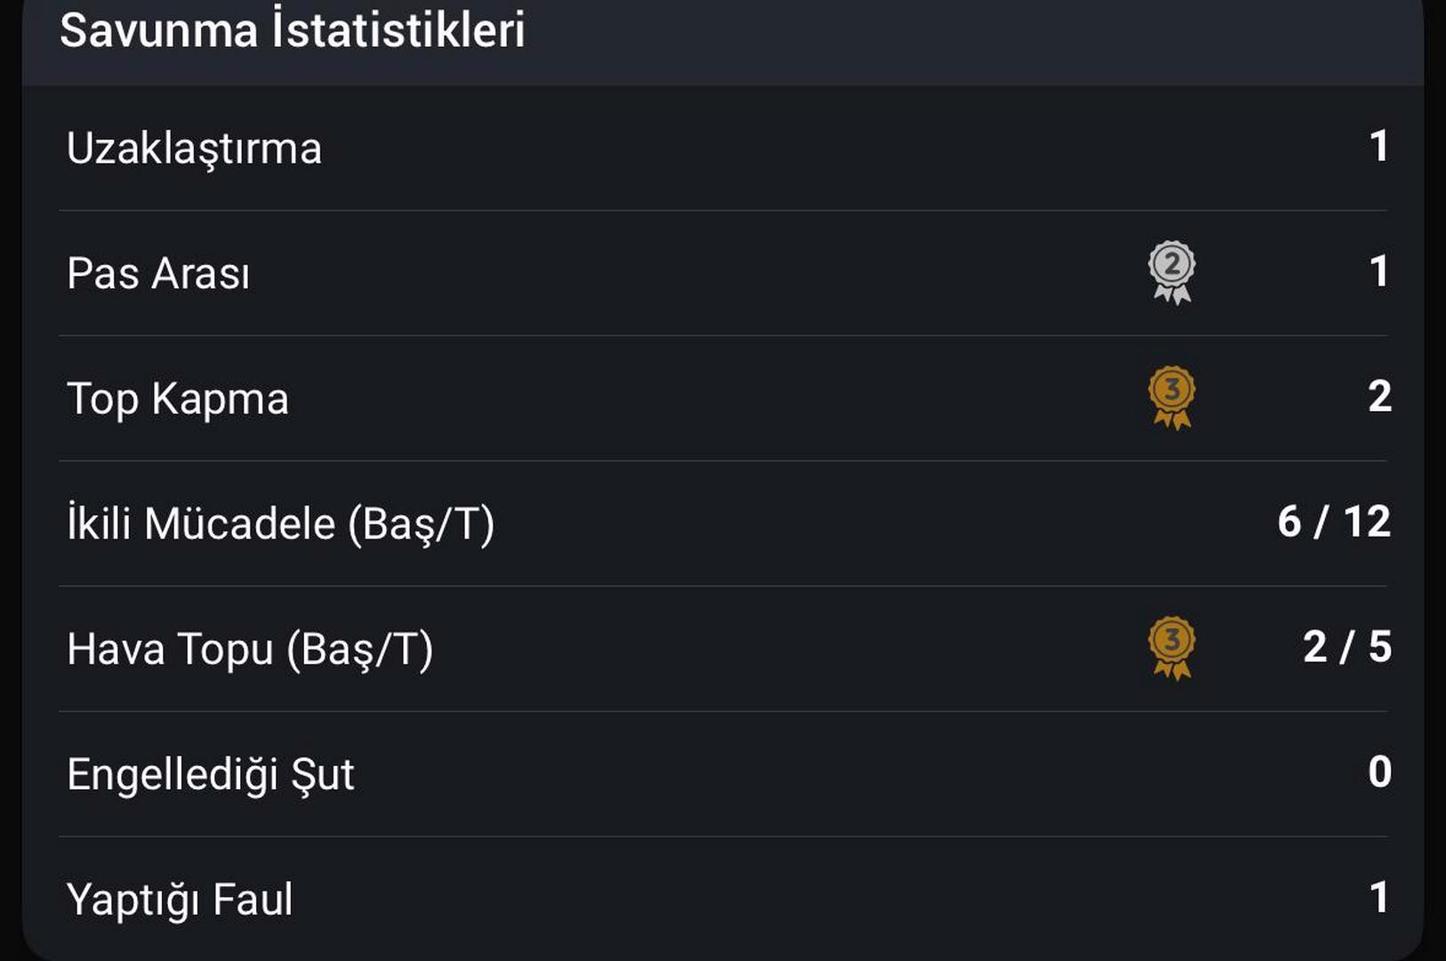This screenshot has width=1446, height=961.
Task: Tap the bronze rank-3 badge beside Hava Topu
Action: coord(1172,649)
